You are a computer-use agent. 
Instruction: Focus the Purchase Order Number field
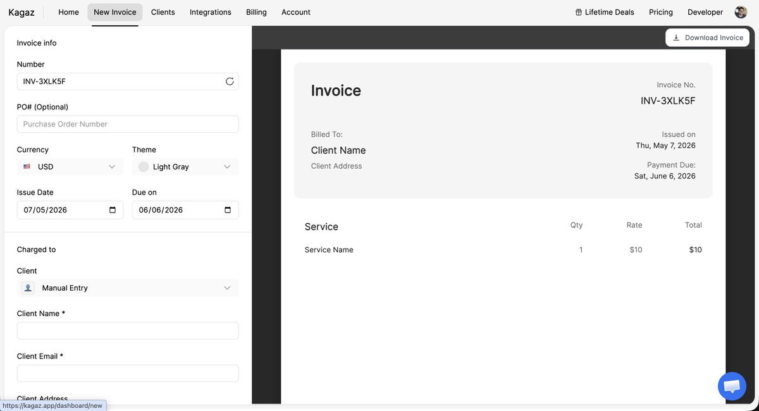[x=128, y=124]
